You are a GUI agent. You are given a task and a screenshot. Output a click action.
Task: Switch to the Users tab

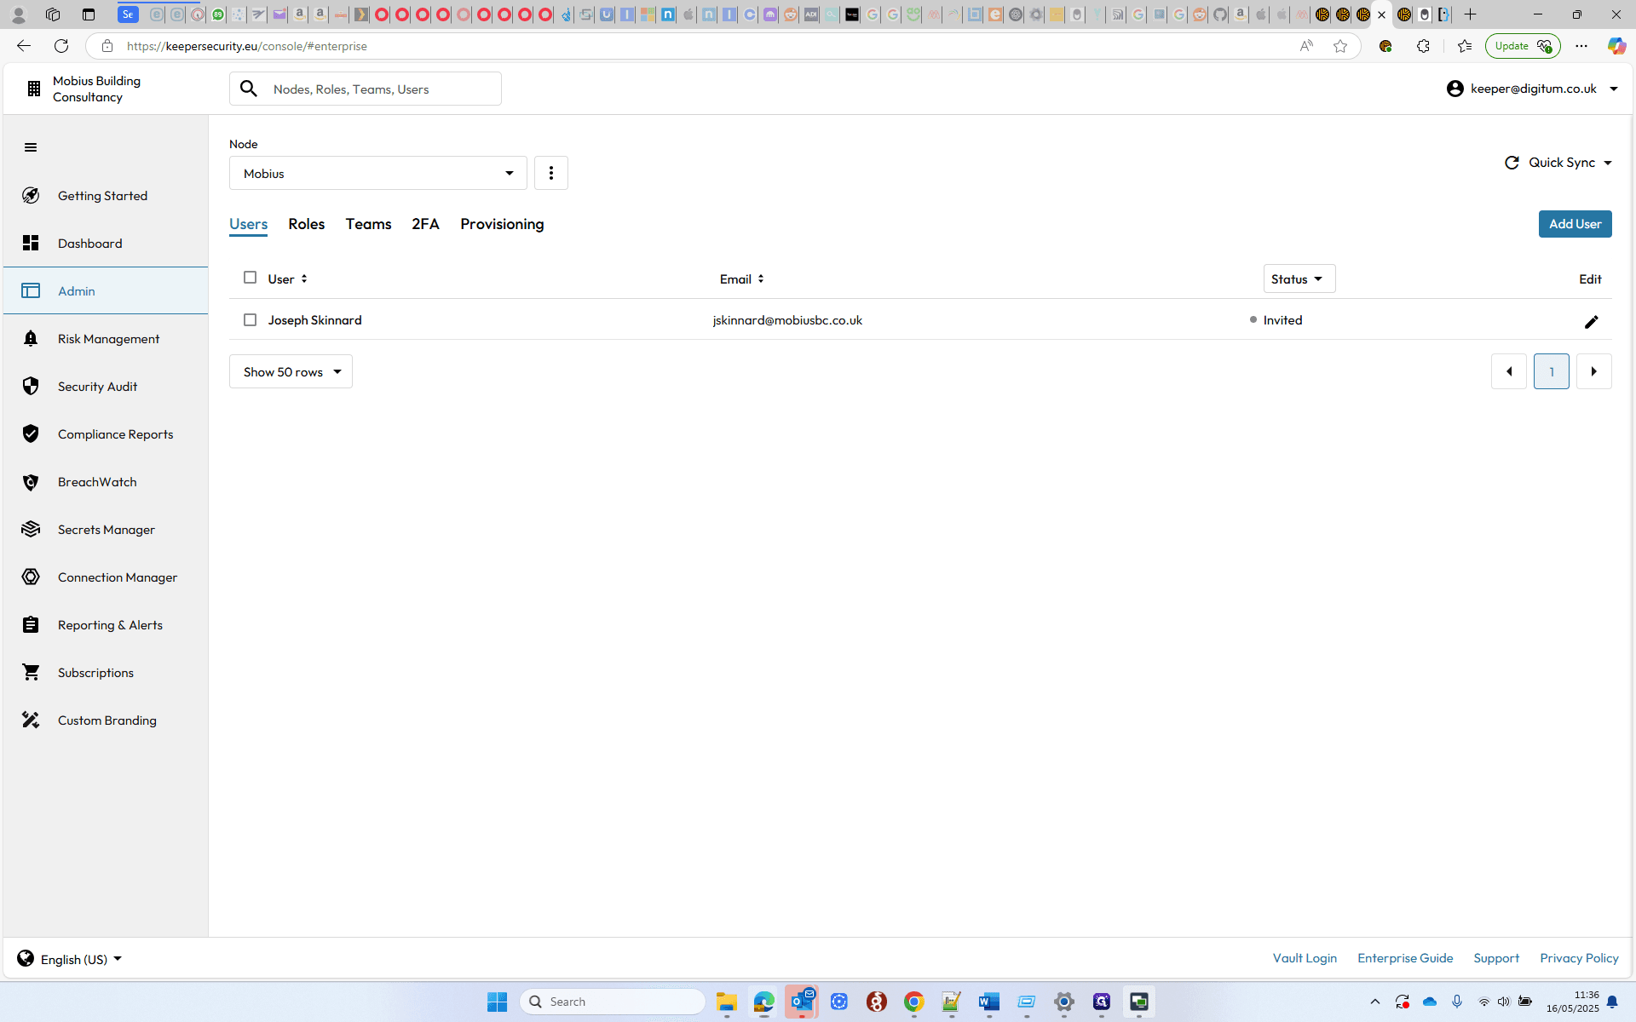(x=248, y=224)
